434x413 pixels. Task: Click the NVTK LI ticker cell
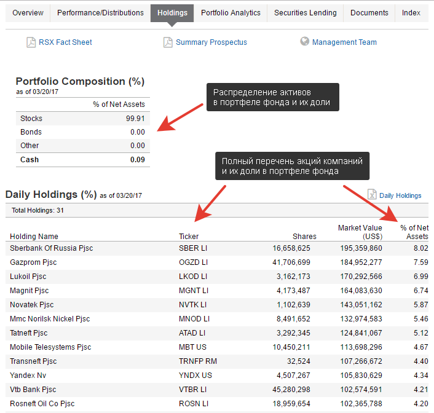pos(192,305)
